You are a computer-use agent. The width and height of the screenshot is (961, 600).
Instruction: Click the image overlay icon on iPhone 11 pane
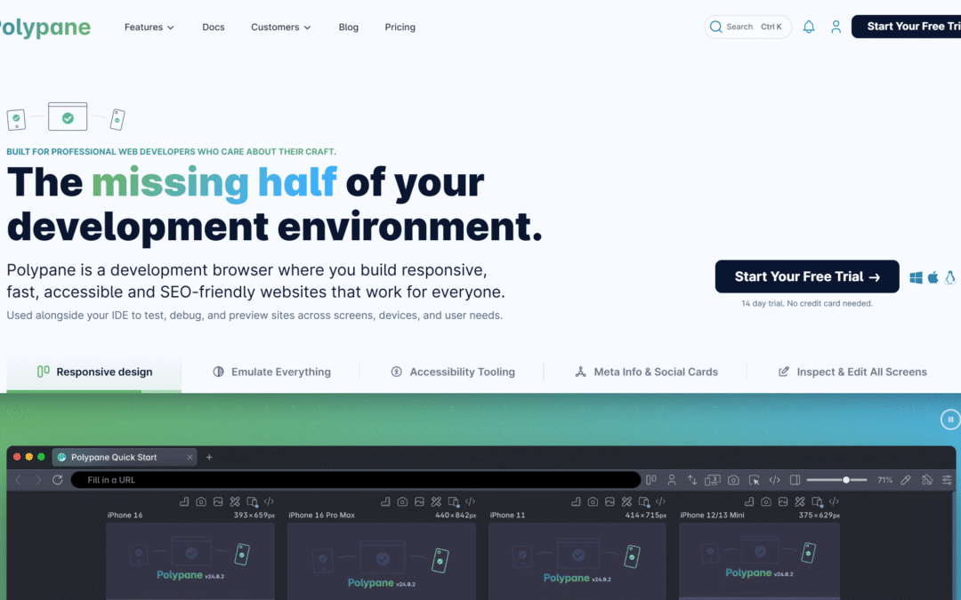point(610,501)
